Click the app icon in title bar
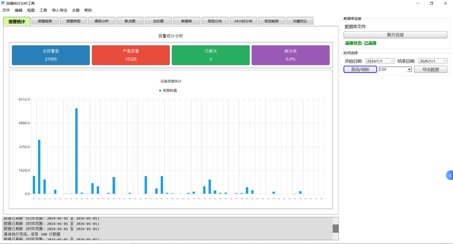This screenshot has width=453, height=244. tap(3, 3)
